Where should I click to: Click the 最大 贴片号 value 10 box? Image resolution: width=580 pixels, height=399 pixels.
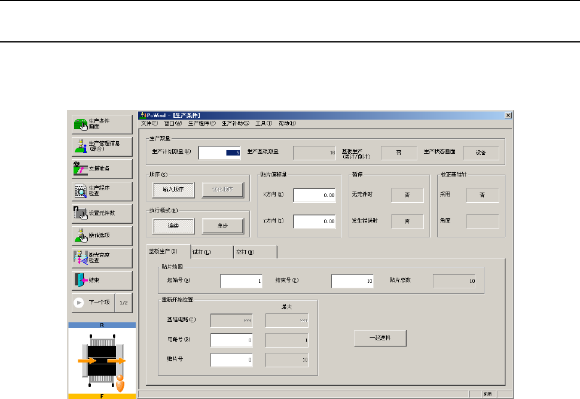coord(286,360)
